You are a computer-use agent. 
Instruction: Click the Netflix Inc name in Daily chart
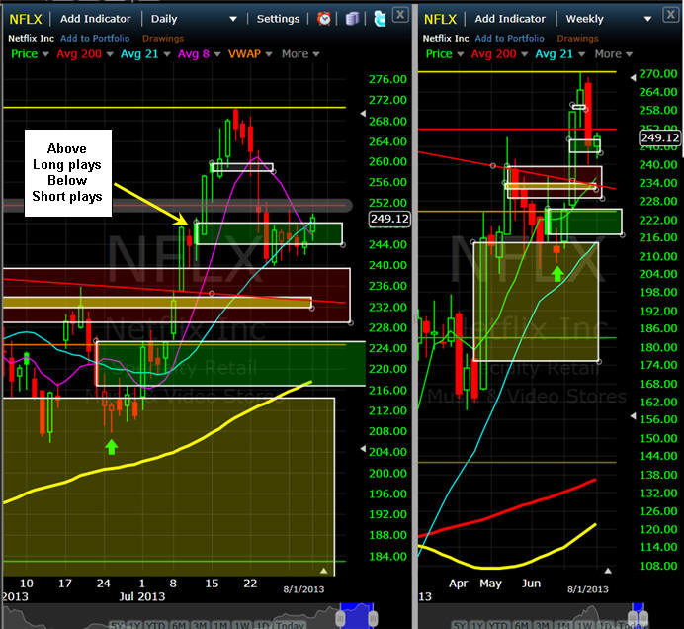point(31,38)
